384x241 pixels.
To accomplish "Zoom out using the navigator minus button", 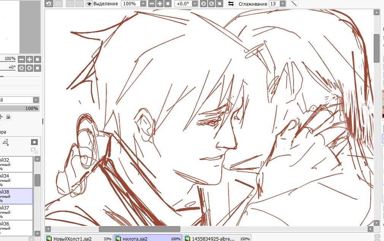I will [22, 59].
